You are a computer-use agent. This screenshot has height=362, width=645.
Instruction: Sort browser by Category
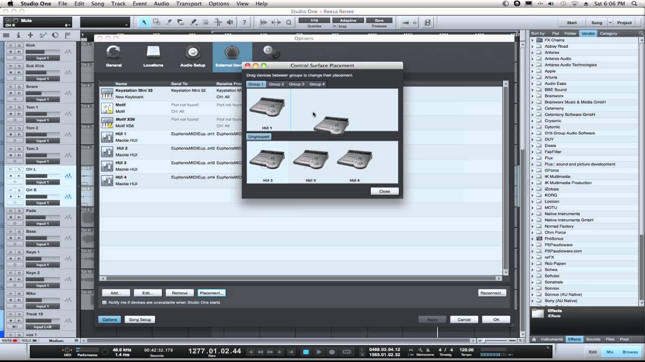pos(608,33)
